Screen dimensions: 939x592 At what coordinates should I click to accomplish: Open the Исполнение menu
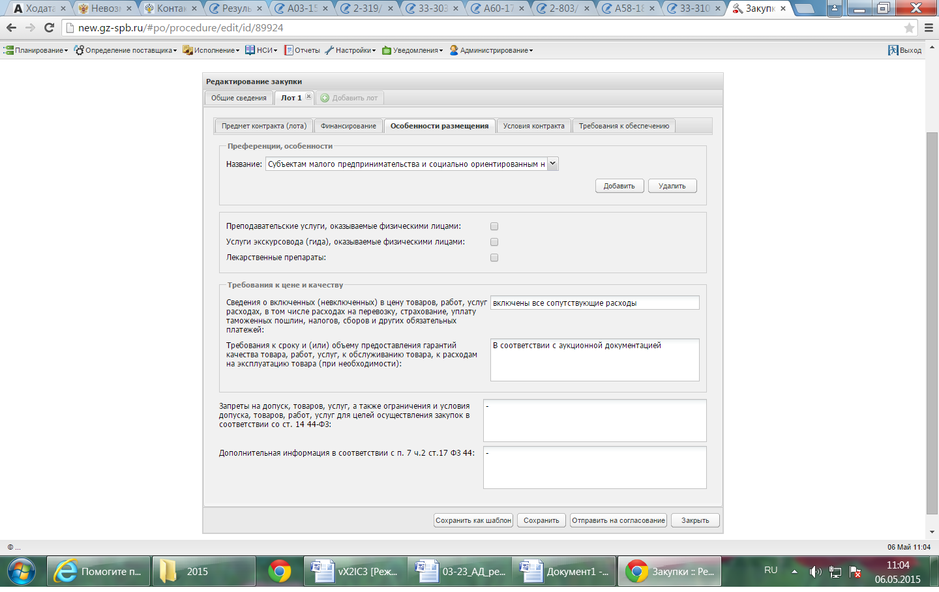[211, 50]
